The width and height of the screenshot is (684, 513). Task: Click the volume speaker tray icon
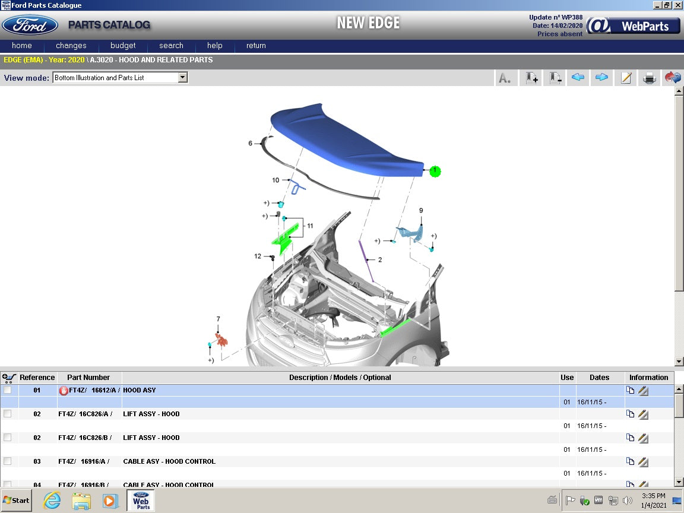click(627, 501)
